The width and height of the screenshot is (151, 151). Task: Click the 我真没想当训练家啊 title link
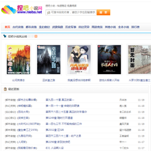[79, 80]
